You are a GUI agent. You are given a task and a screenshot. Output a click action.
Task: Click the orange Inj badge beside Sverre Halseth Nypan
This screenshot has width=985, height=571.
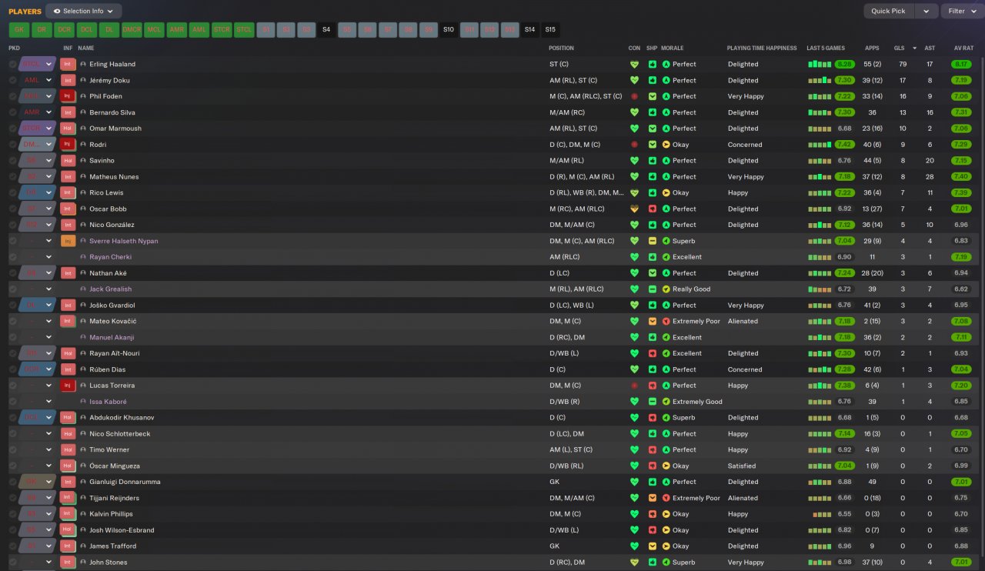(68, 241)
